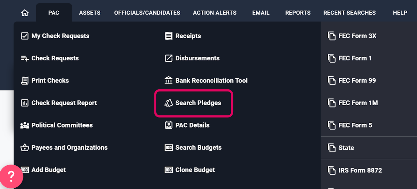Click the Disbursements arrow icon
417x189 pixels.
tap(168, 58)
